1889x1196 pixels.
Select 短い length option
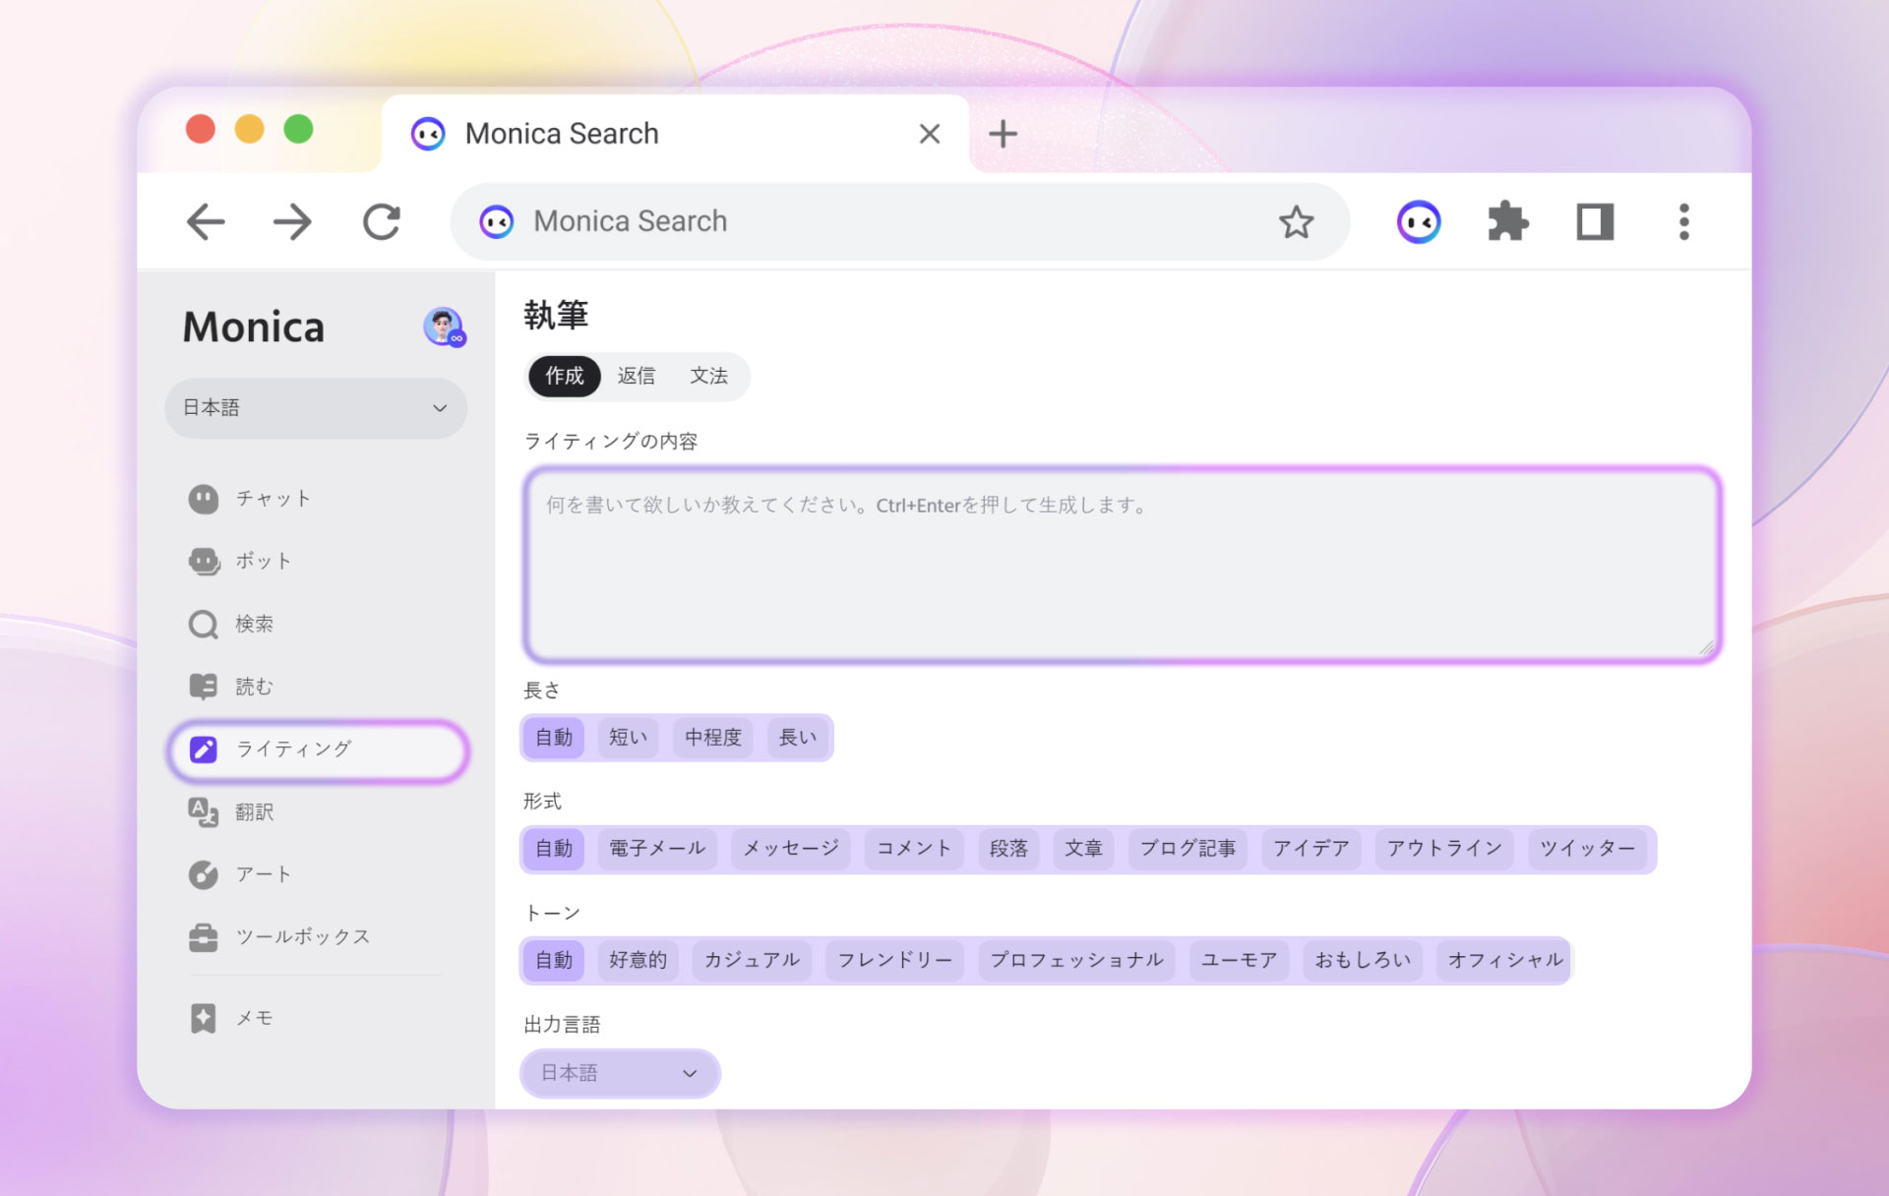tap(628, 738)
